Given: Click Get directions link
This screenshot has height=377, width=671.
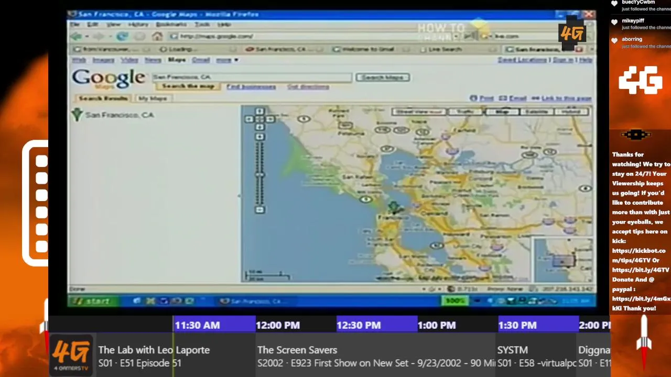Looking at the screenshot, I should [x=308, y=86].
